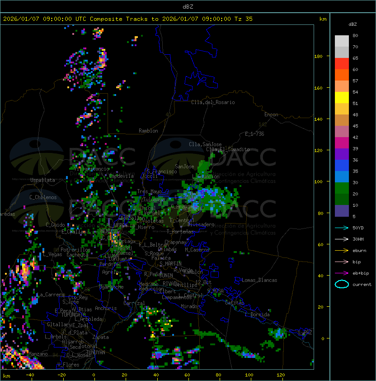Select the yellow eburn arrow icon
Image resolution: width=376 pixels, height=381 pixels.
tap(342, 250)
